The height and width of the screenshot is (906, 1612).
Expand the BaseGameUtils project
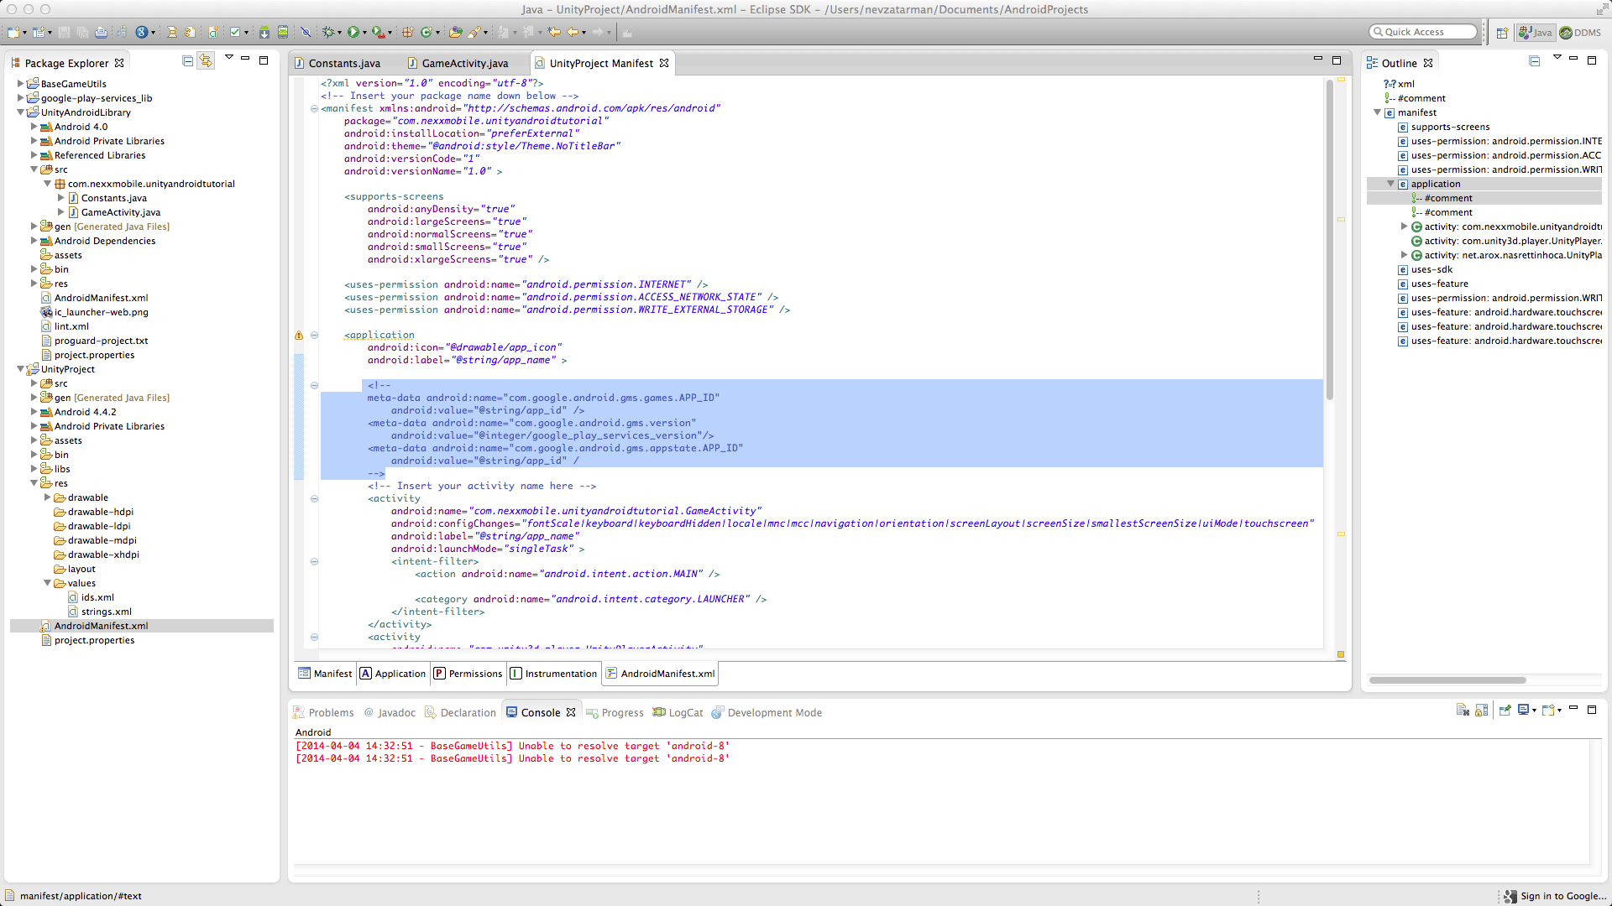pyautogui.click(x=20, y=84)
